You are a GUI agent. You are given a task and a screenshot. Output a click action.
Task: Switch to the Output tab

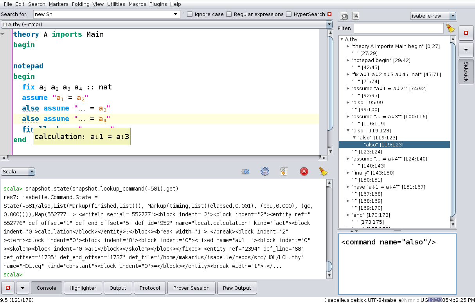coord(118,288)
